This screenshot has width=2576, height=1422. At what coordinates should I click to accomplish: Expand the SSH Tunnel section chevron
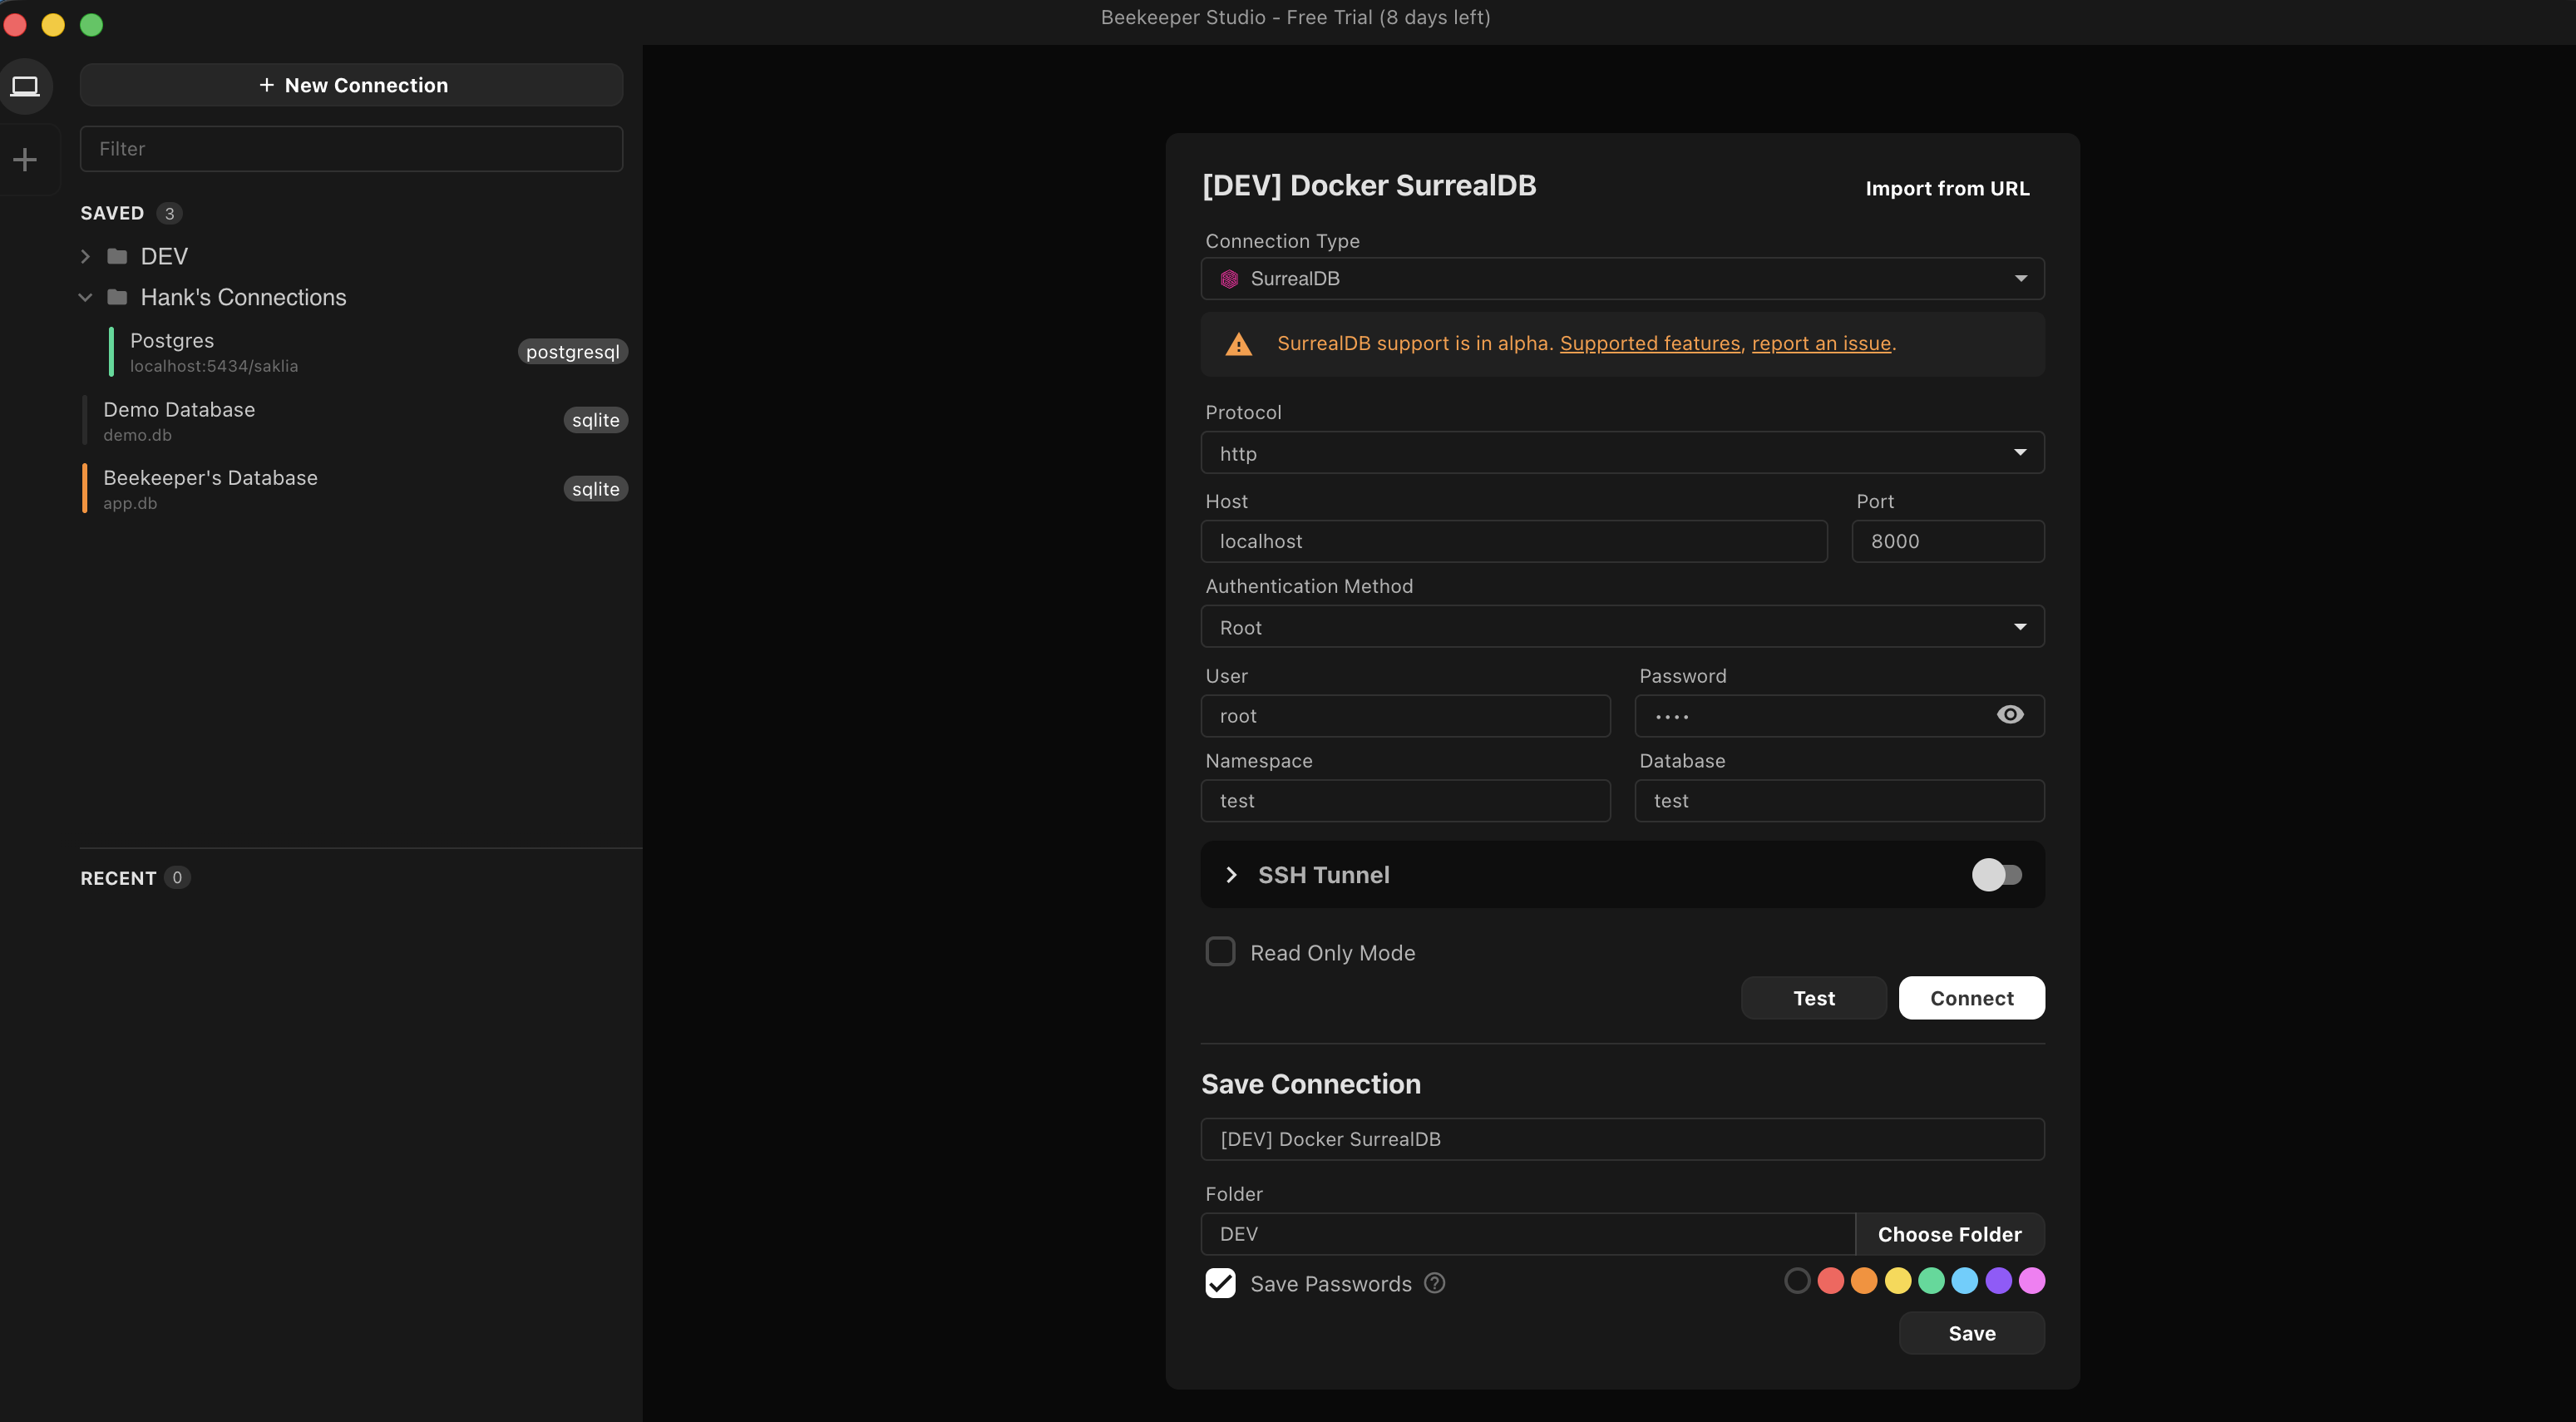pyautogui.click(x=1231, y=875)
